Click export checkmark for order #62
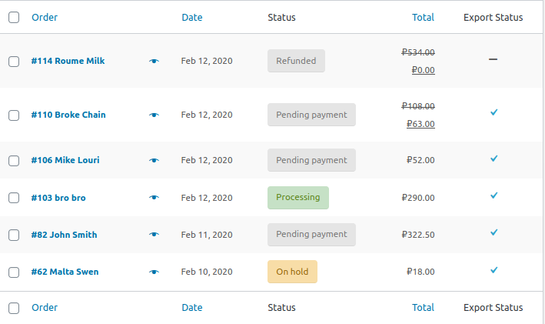The image size is (545, 324). click(494, 270)
